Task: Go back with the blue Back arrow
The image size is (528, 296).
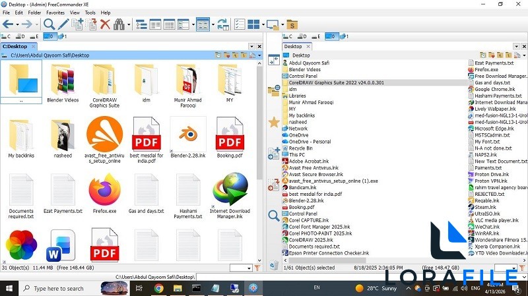Action: 8,24
